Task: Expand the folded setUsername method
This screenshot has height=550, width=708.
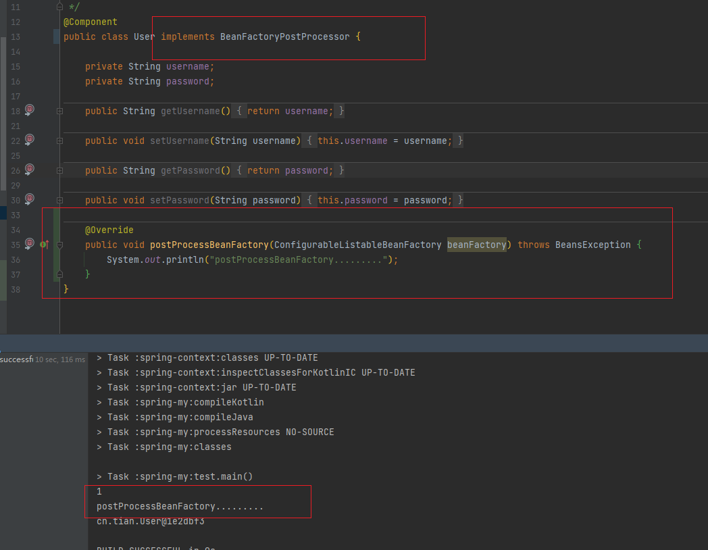Action: 59,141
